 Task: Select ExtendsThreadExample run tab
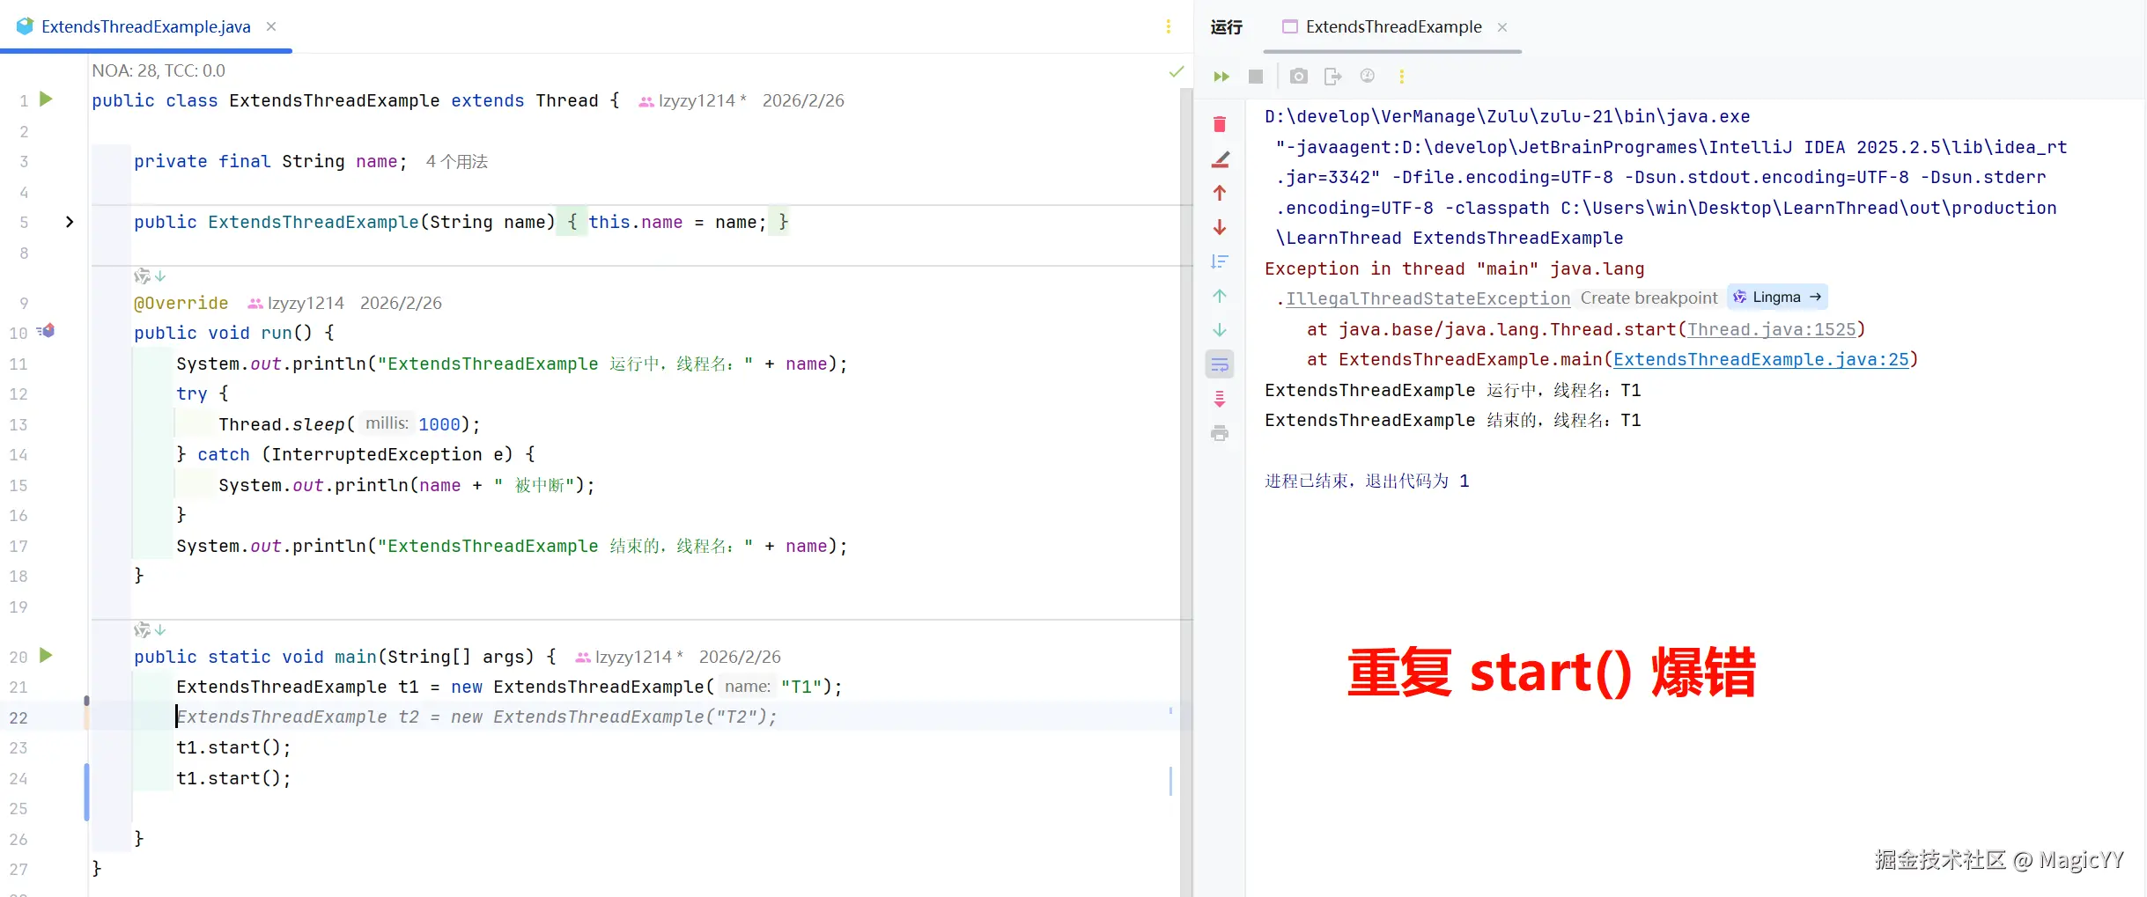pos(1393,27)
